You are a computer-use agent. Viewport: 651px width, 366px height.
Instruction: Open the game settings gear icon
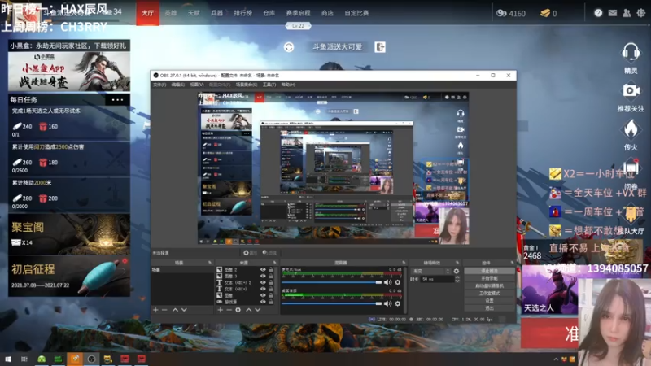pos(641,13)
